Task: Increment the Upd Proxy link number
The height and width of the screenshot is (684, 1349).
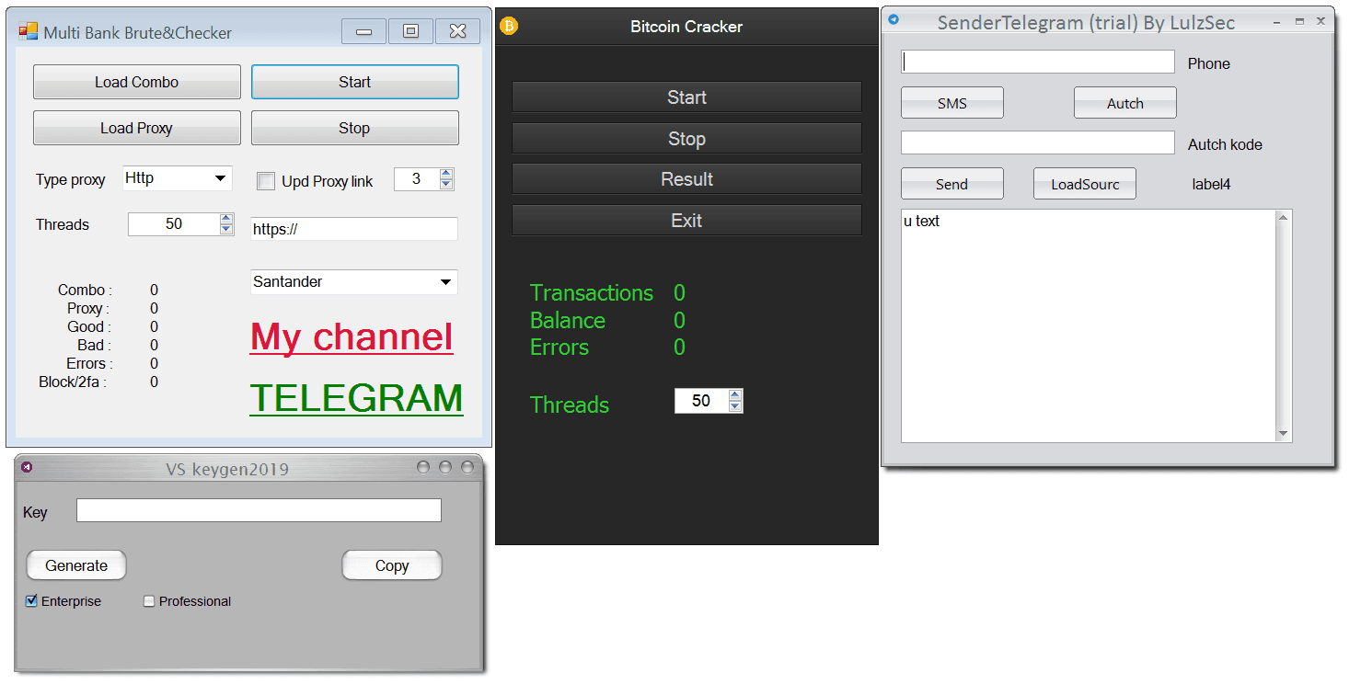Action: pyautogui.click(x=446, y=174)
